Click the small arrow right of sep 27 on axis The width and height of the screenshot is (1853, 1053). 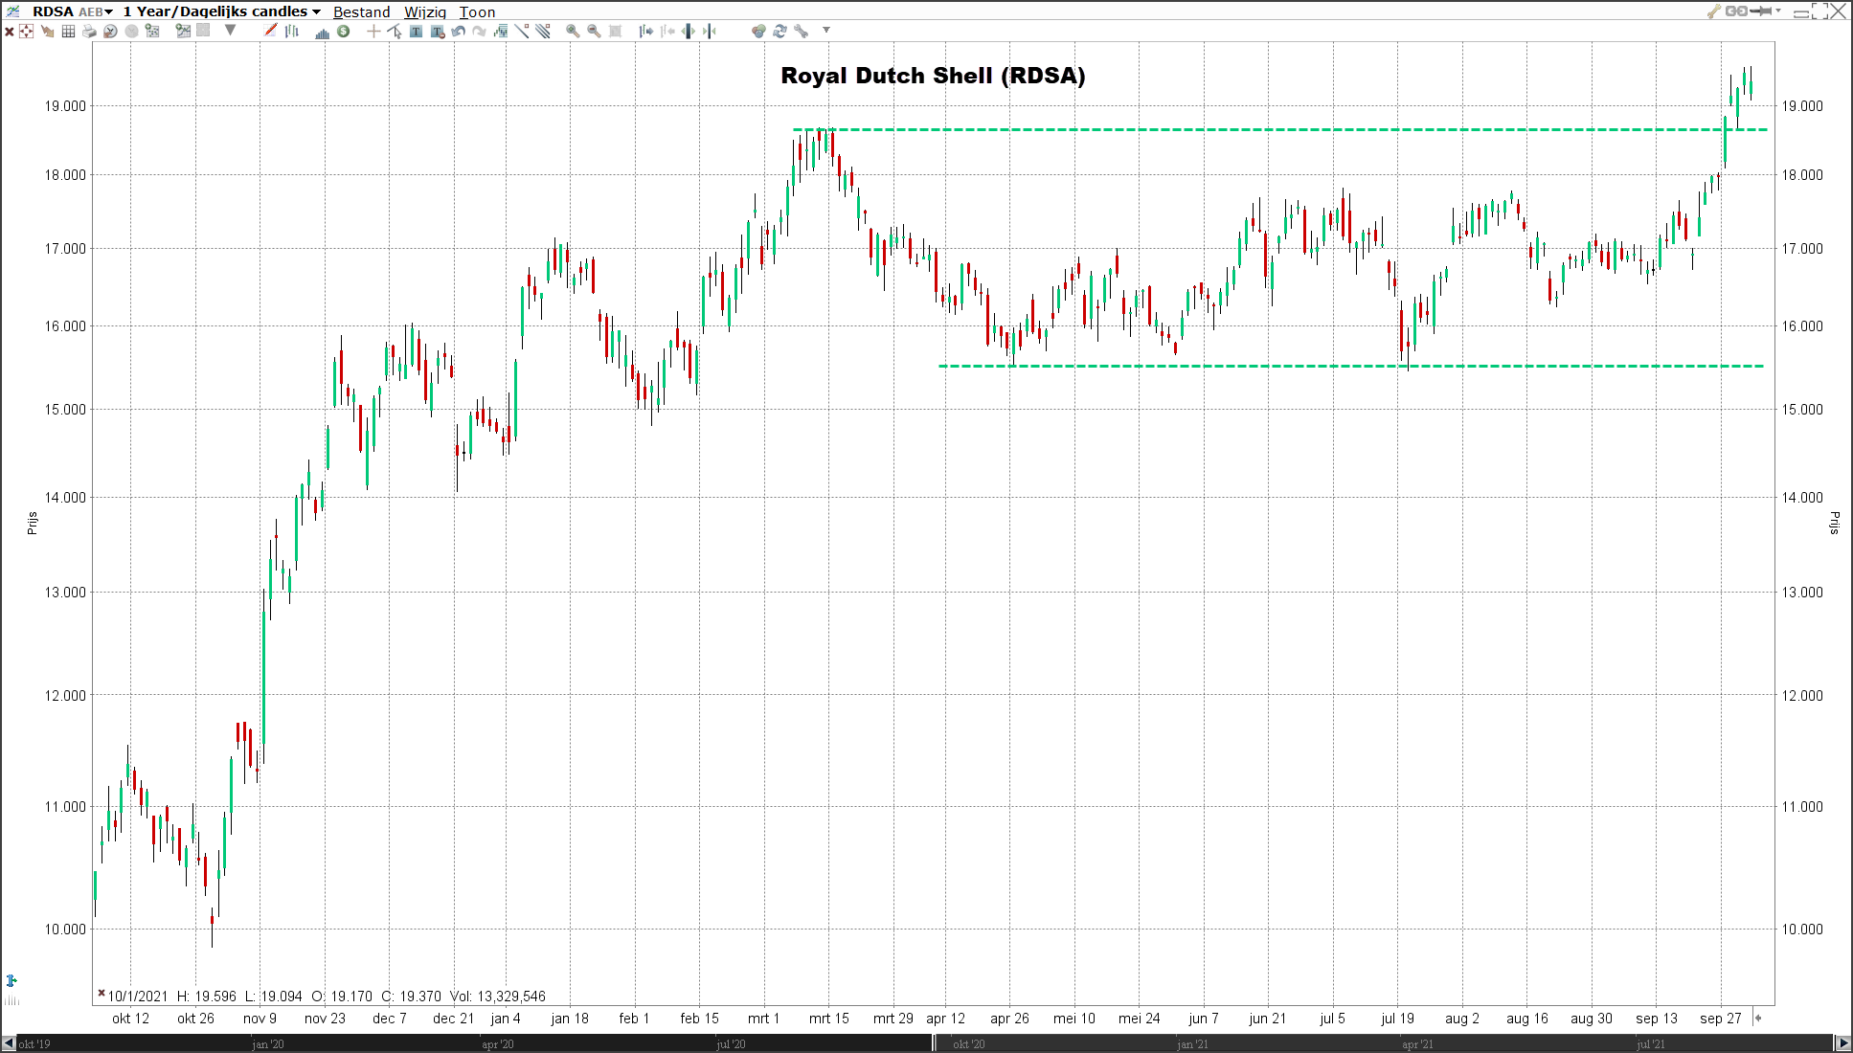point(1757,1018)
